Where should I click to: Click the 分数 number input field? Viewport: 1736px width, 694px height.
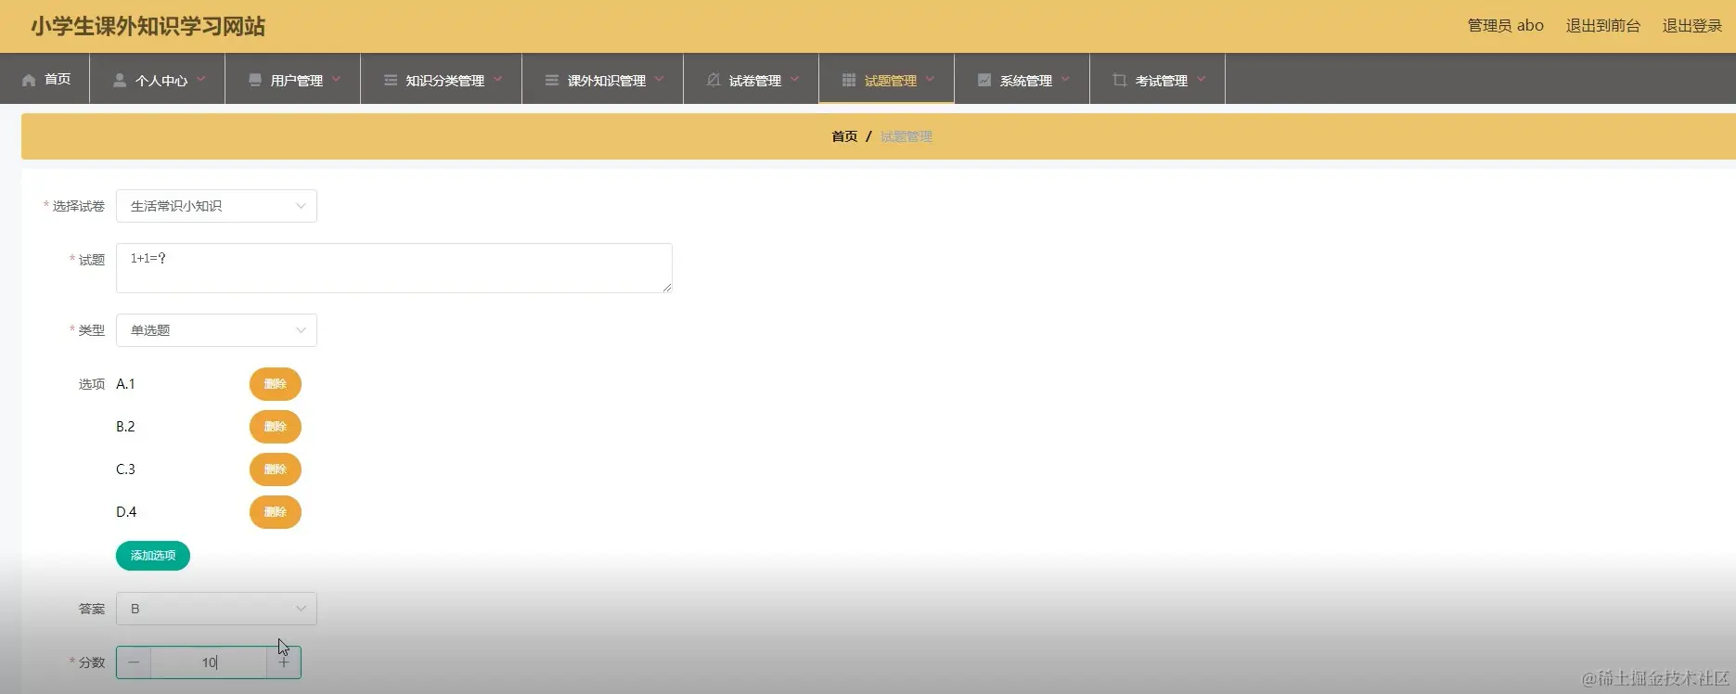point(209,662)
